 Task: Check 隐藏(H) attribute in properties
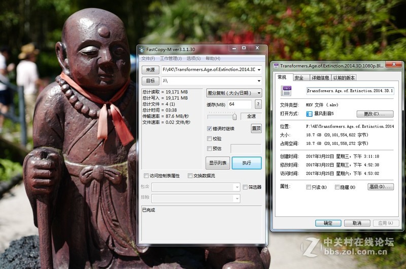(337, 187)
